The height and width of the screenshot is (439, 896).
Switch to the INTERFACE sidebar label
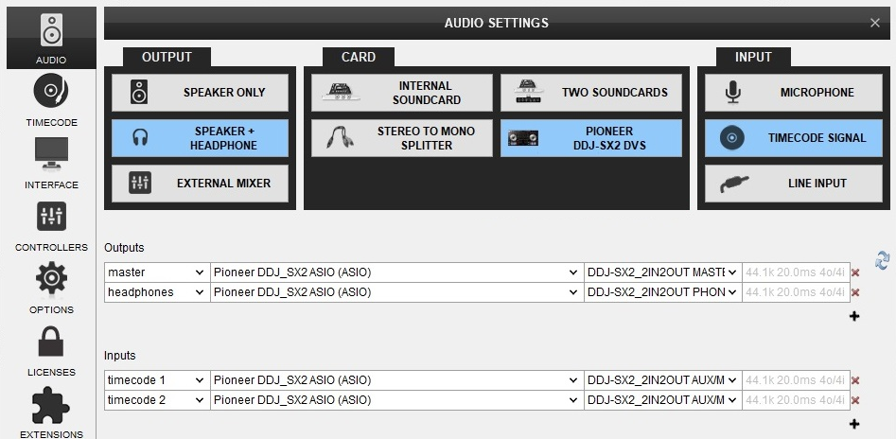point(51,184)
